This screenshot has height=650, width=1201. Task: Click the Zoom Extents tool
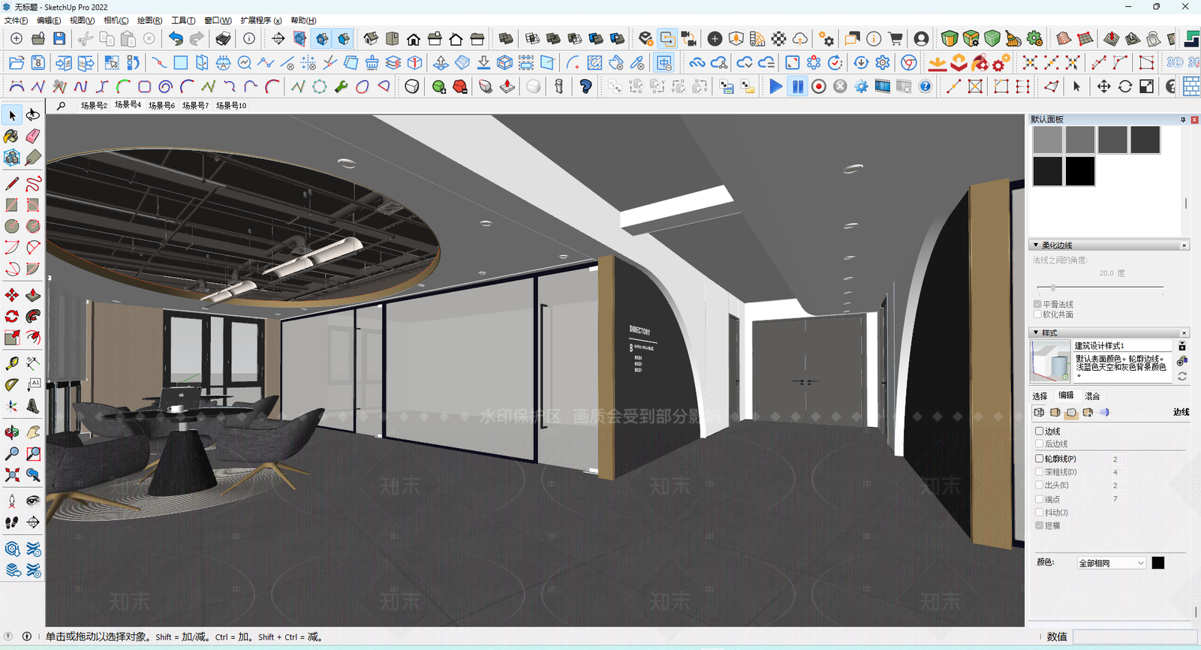coord(11,474)
